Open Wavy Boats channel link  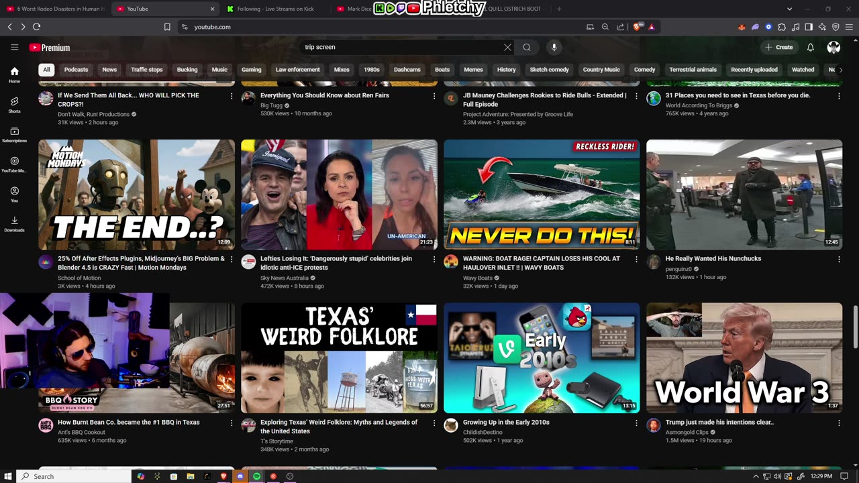pos(478,278)
